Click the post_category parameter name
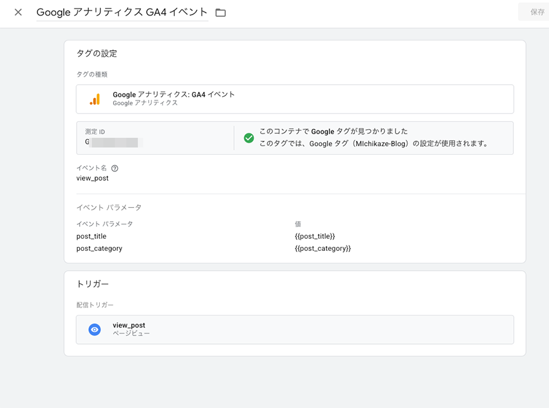Image resolution: width=549 pixels, height=408 pixels. pos(99,248)
